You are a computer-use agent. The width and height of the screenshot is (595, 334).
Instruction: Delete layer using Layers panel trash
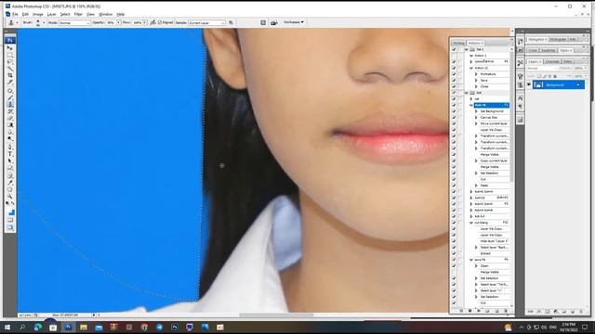(581, 312)
